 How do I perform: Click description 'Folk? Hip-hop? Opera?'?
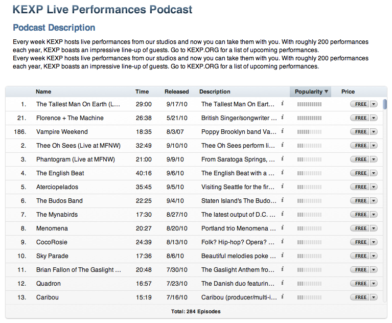[238, 242]
